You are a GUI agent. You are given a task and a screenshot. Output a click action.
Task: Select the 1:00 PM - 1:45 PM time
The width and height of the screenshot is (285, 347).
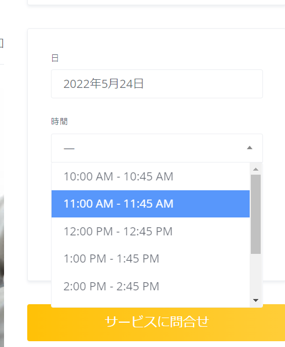pyautogui.click(x=151, y=259)
